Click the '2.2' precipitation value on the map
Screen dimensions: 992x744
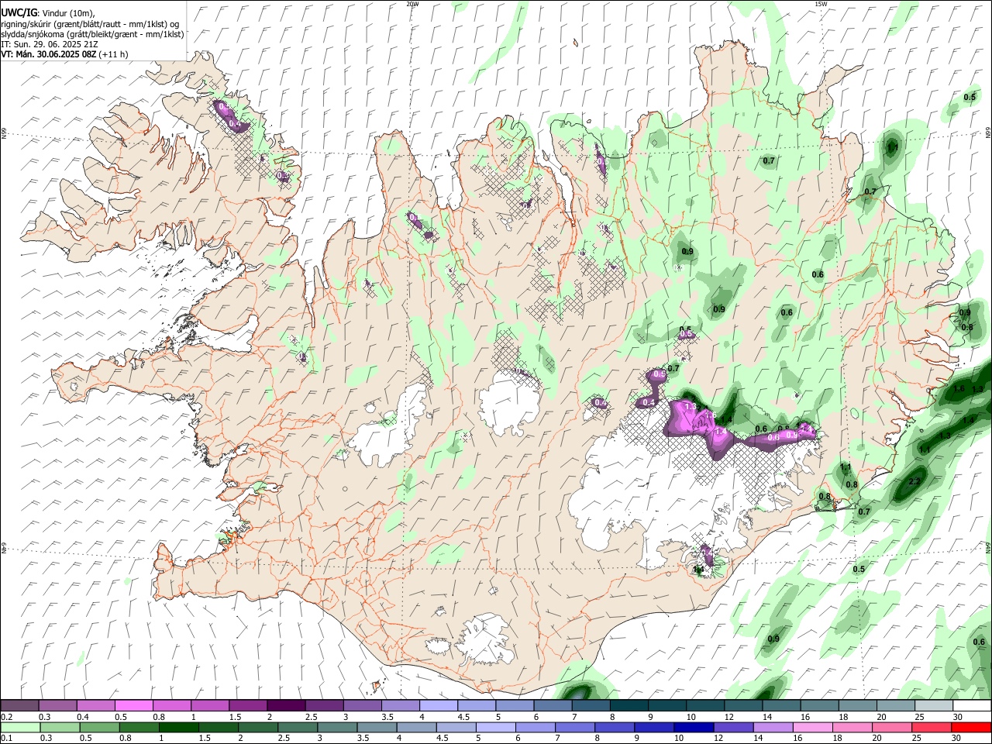914,481
